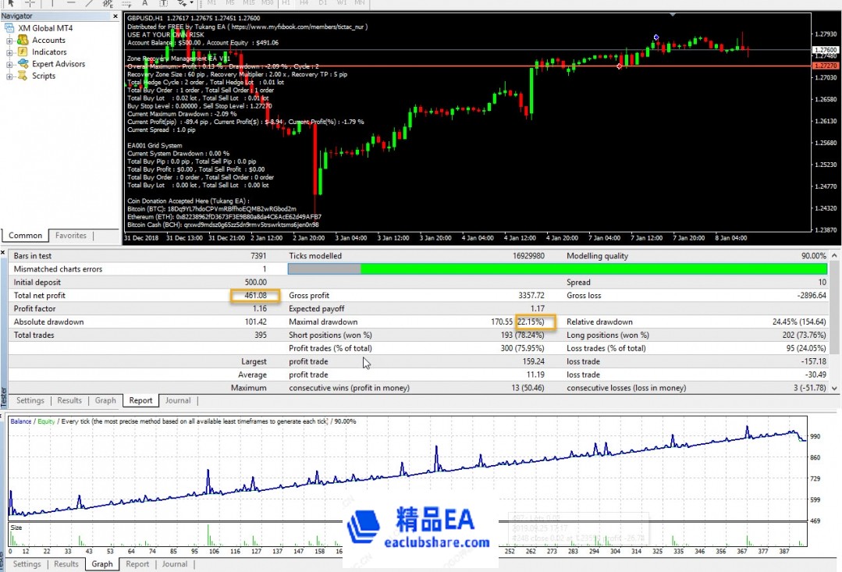Click the Indicators icon in Navigator
This screenshot has height=572, width=842.
[23, 52]
